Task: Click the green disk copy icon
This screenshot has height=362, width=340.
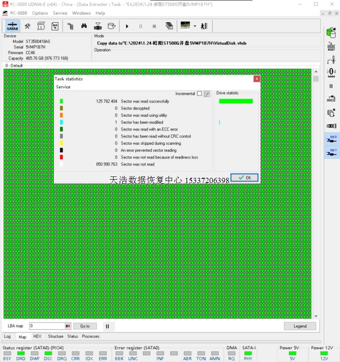Action: click(x=331, y=32)
